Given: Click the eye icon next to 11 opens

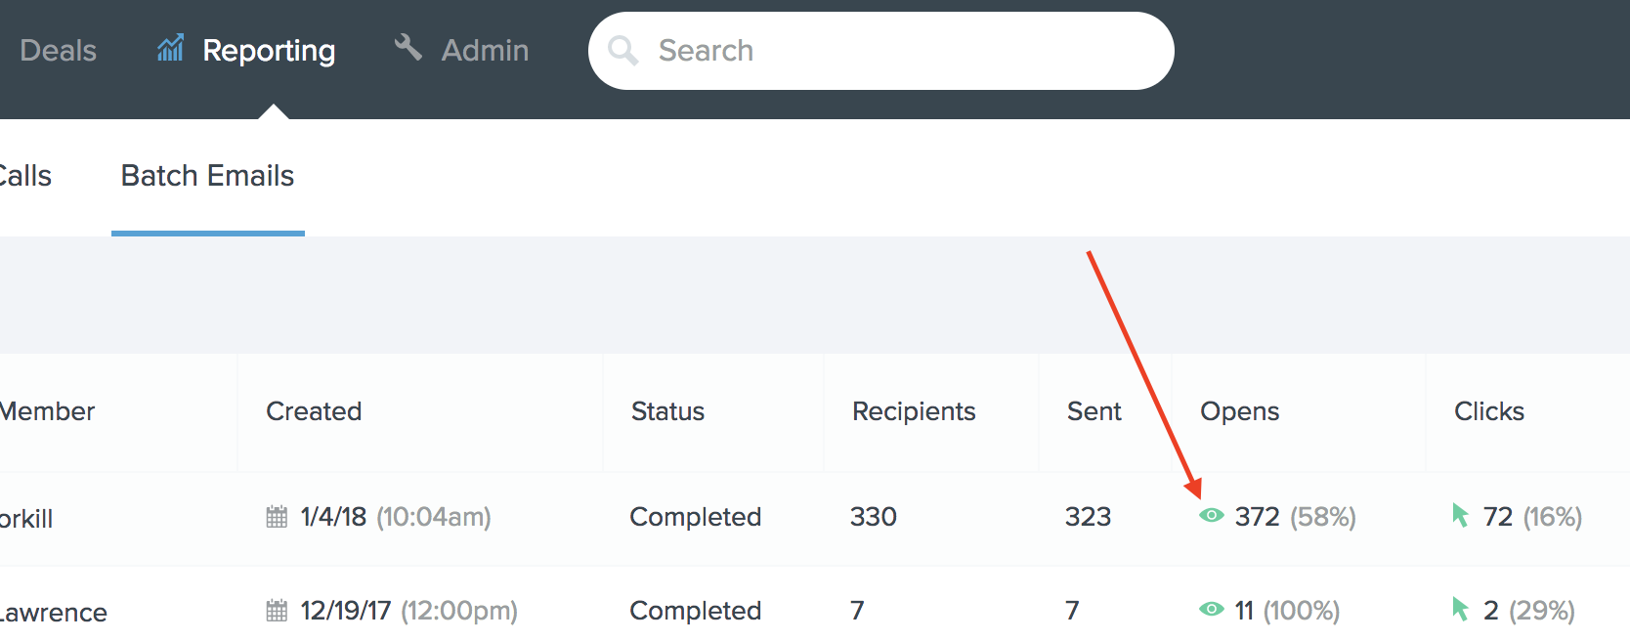Looking at the screenshot, I should 1212,609.
